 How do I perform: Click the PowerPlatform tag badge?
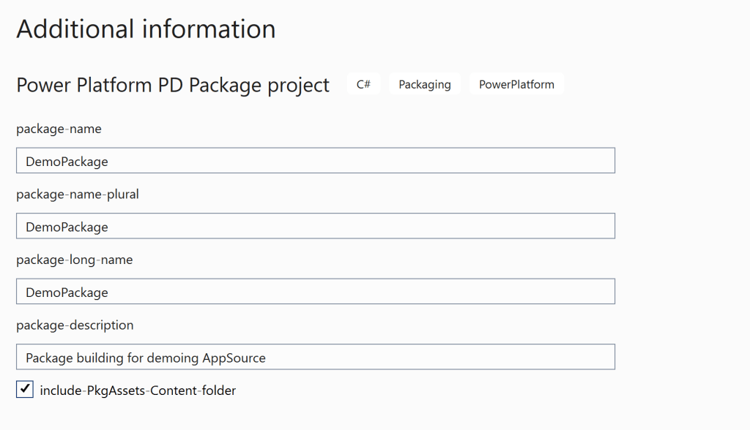[516, 84]
